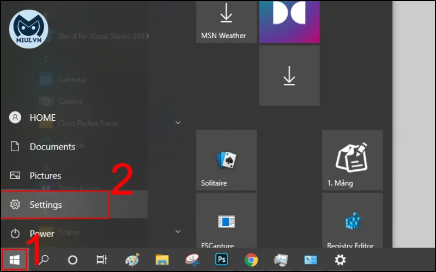Viewport: 436px width, 272px height.
Task: Open the Windows Start button
Action: pyautogui.click(x=15, y=260)
